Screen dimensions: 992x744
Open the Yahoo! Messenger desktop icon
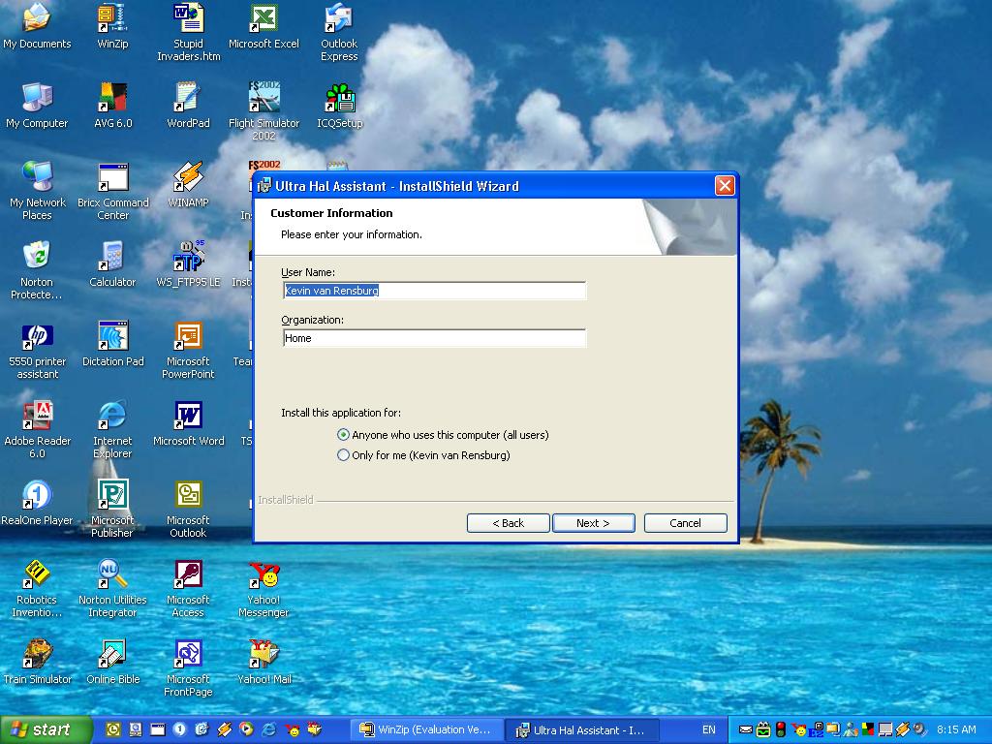[x=263, y=575]
